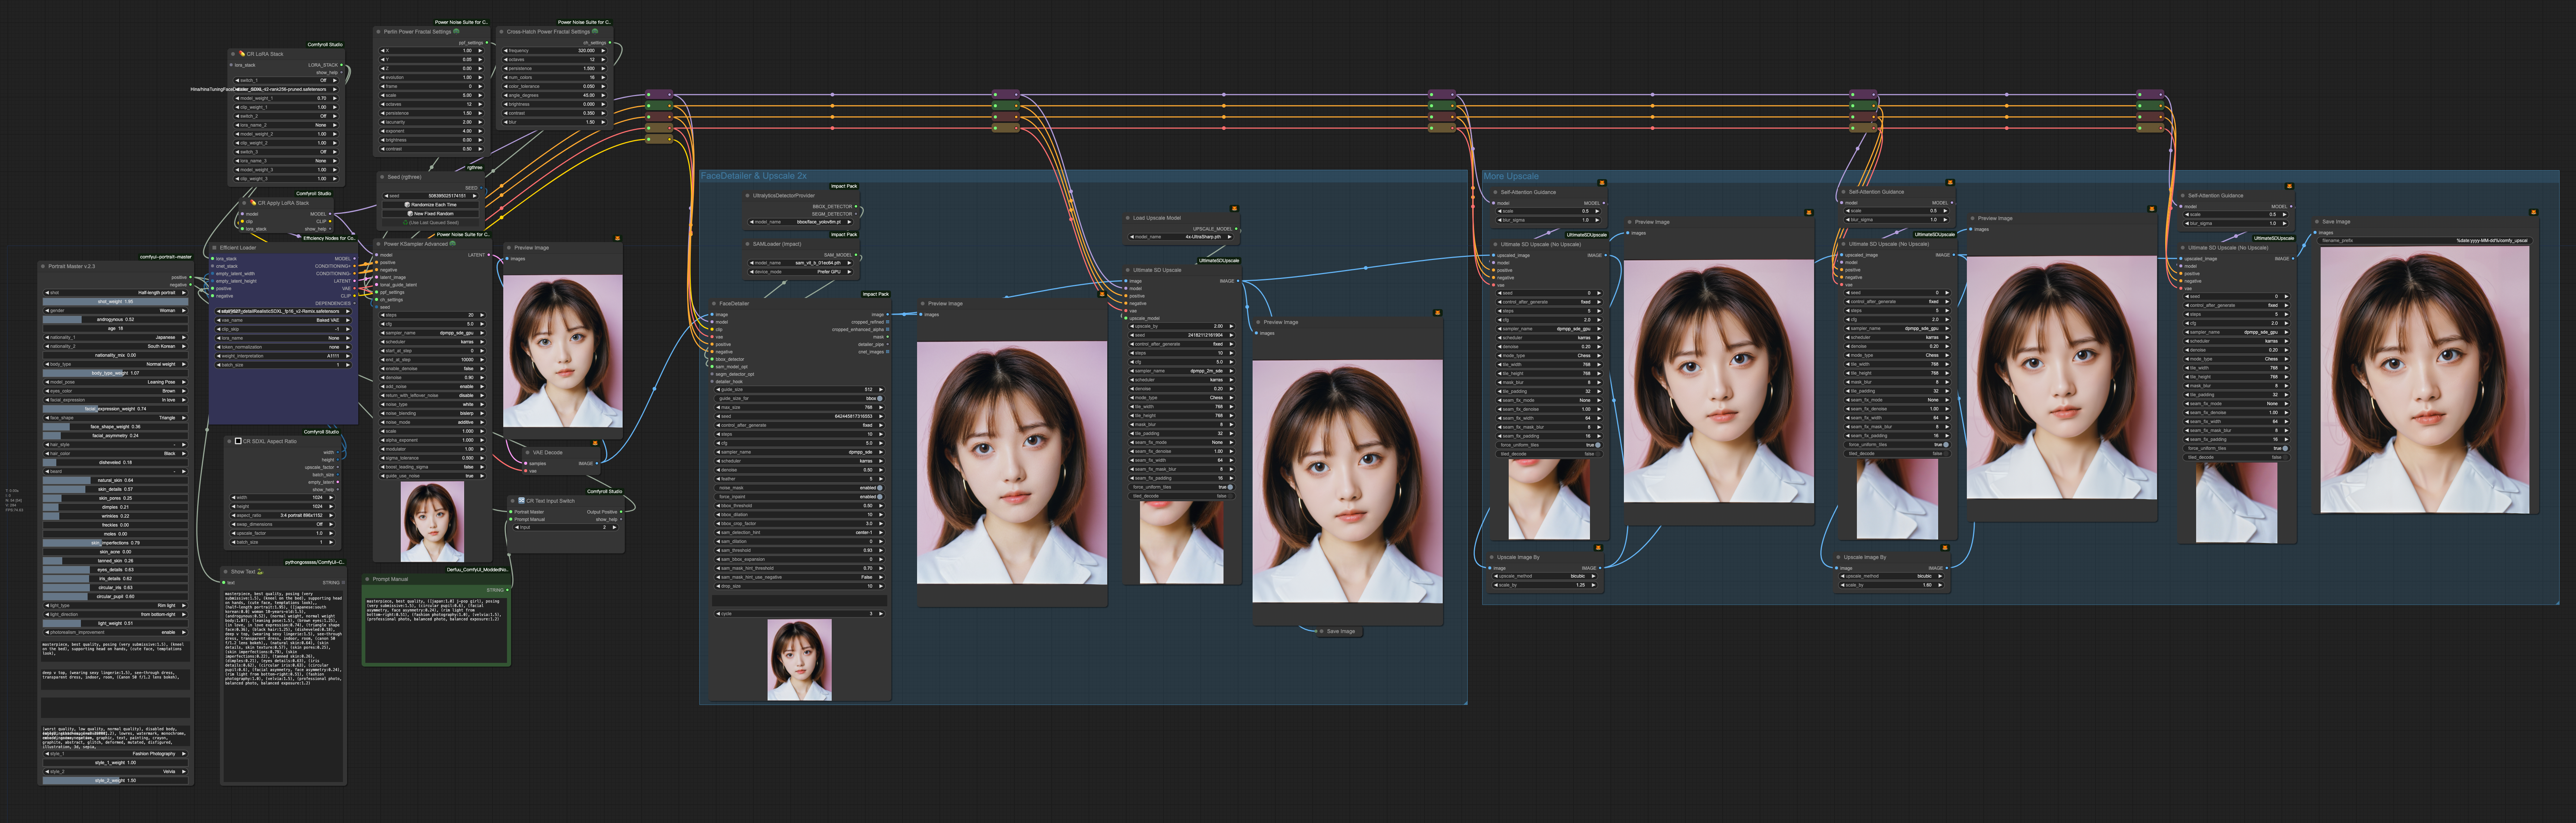Collapse the Prompt Manual node
This screenshot has height=823, width=2576.
(x=367, y=579)
